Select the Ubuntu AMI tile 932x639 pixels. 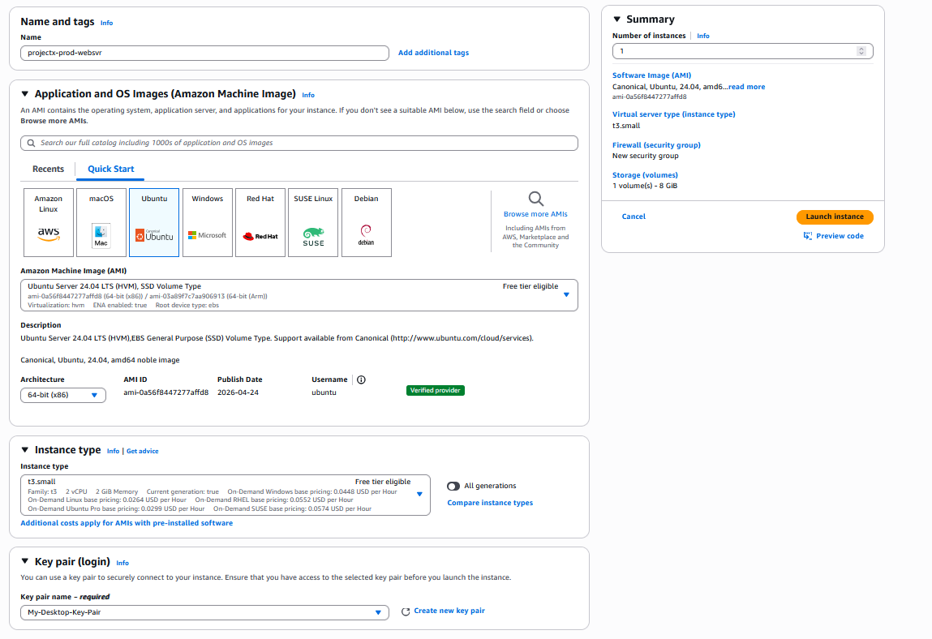[154, 222]
